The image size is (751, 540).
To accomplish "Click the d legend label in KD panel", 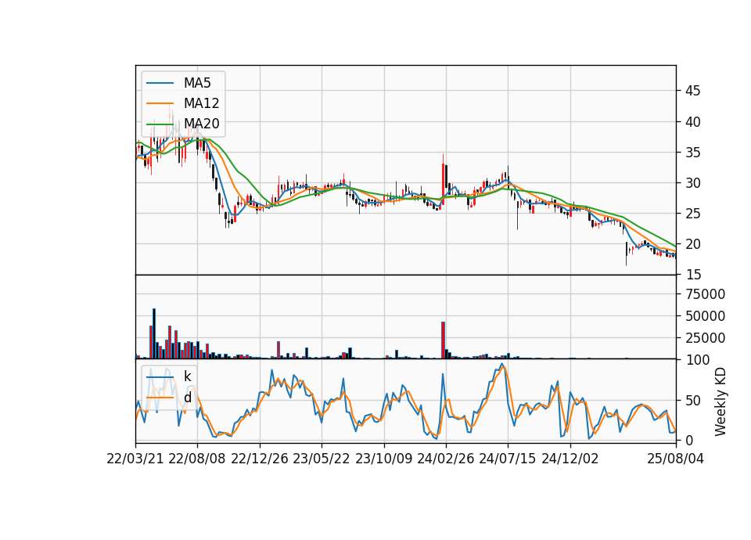I will [188, 398].
